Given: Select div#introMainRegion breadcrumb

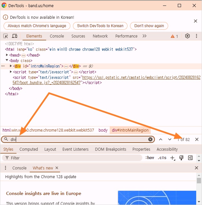Looking at the screenshot, I should 130,130.
